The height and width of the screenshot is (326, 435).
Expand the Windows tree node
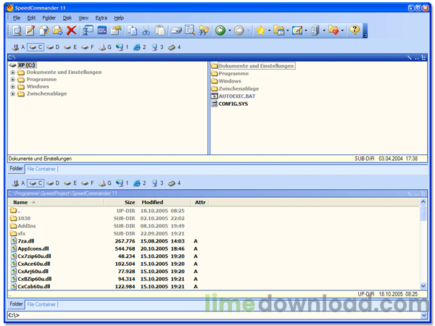tap(13, 87)
